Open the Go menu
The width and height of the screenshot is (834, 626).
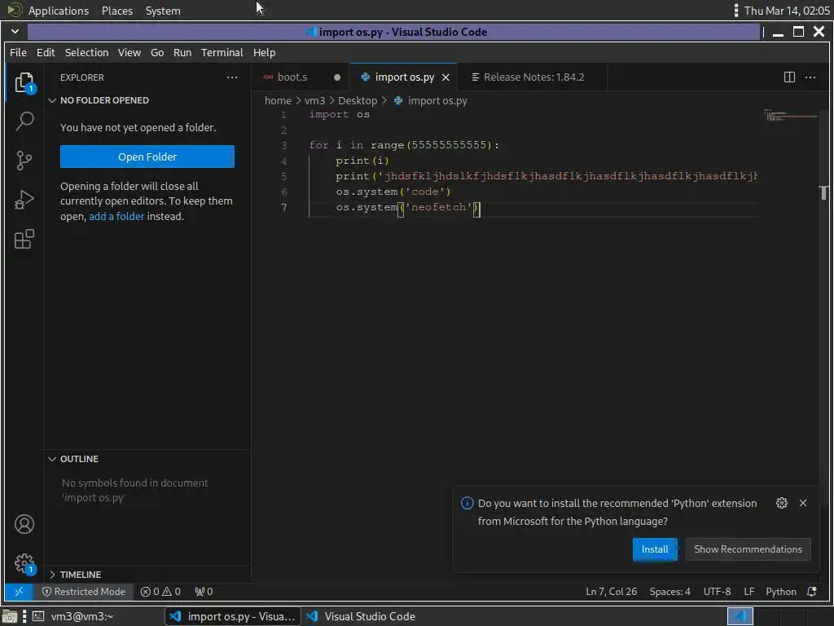coord(157,52)
